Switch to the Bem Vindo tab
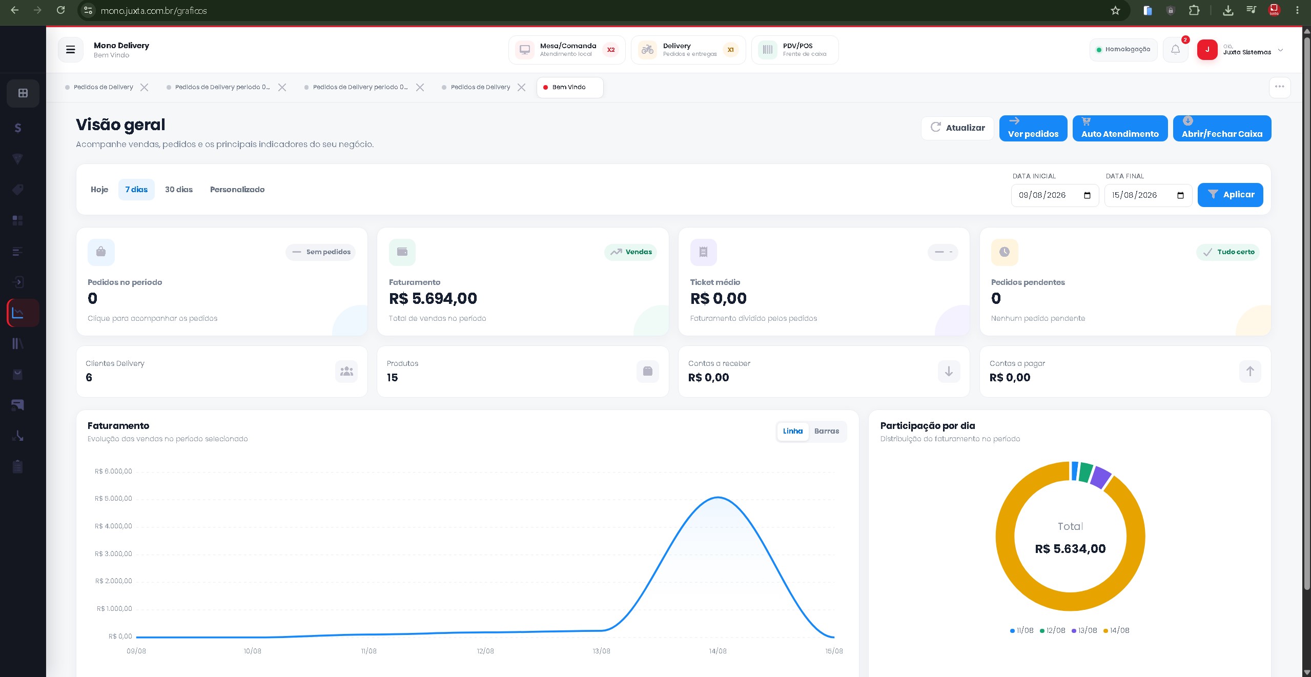This screenshot has width=1311, height=677. (570, 87)
